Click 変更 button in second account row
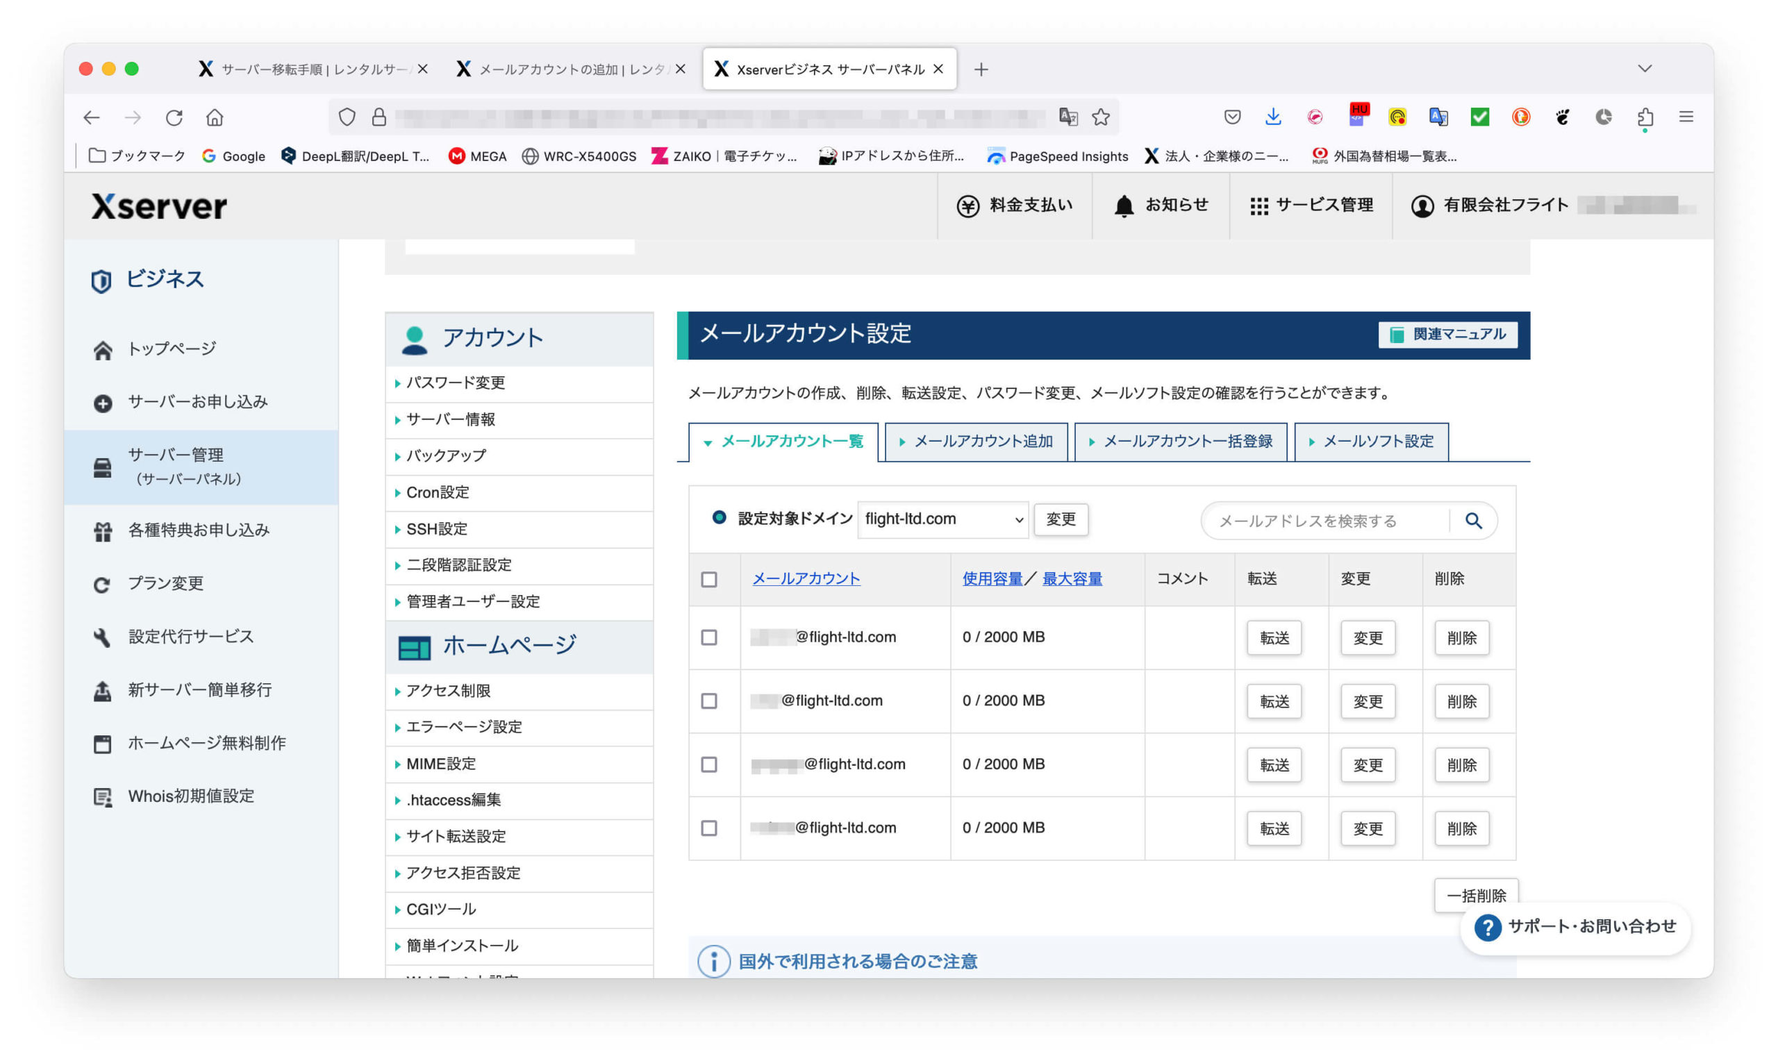 click(1368, 702)
